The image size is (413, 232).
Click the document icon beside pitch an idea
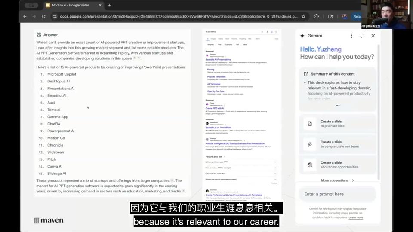310,124
